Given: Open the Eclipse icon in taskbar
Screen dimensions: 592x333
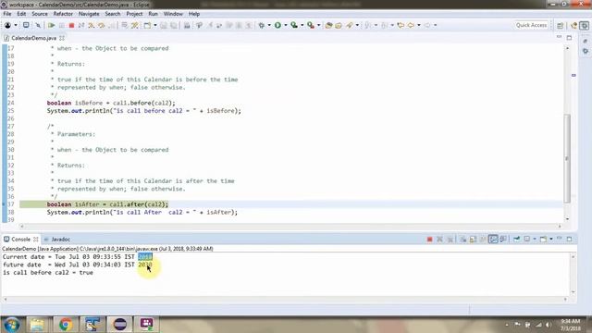Looking at the screenshot, I should coord(119,325).
